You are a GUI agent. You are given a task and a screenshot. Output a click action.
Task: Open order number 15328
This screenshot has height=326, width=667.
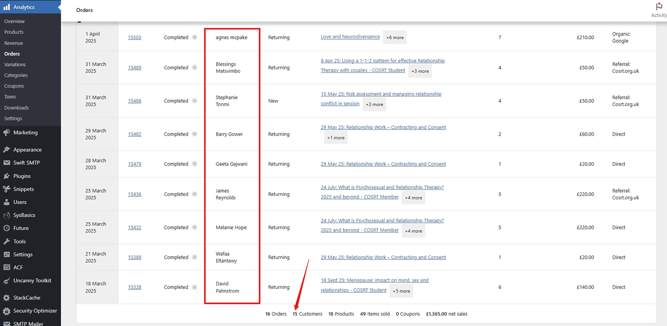(x=135, y=287)
